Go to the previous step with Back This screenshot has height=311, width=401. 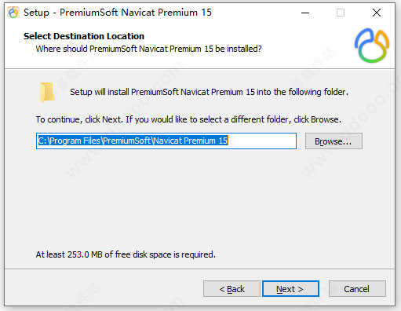pos(231,289)
